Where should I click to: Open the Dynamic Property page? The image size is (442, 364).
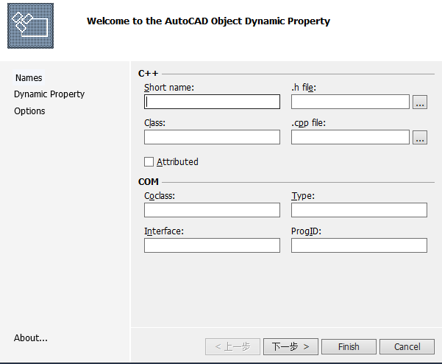point(49,94)
